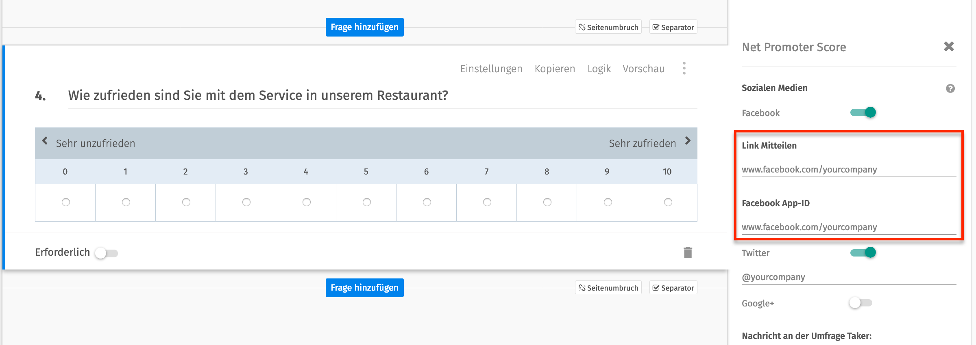
Task: Click the Frage hinzufügen button at the top
Action: [x=364, y=27]
